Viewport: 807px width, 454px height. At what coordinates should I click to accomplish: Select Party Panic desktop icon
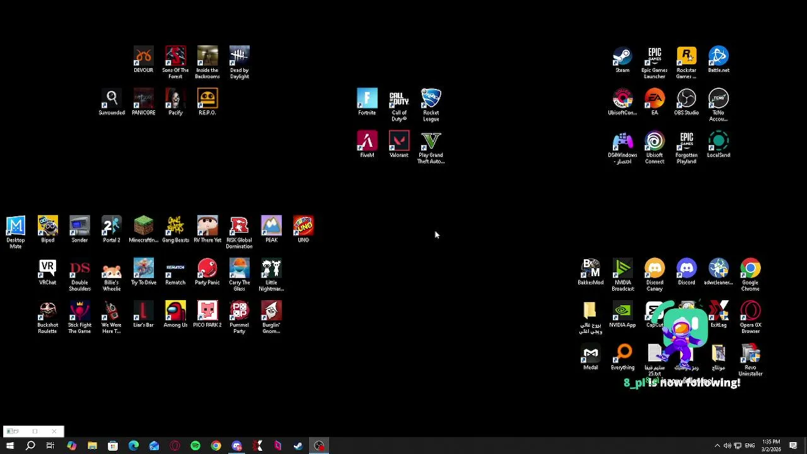click(207, 272)
